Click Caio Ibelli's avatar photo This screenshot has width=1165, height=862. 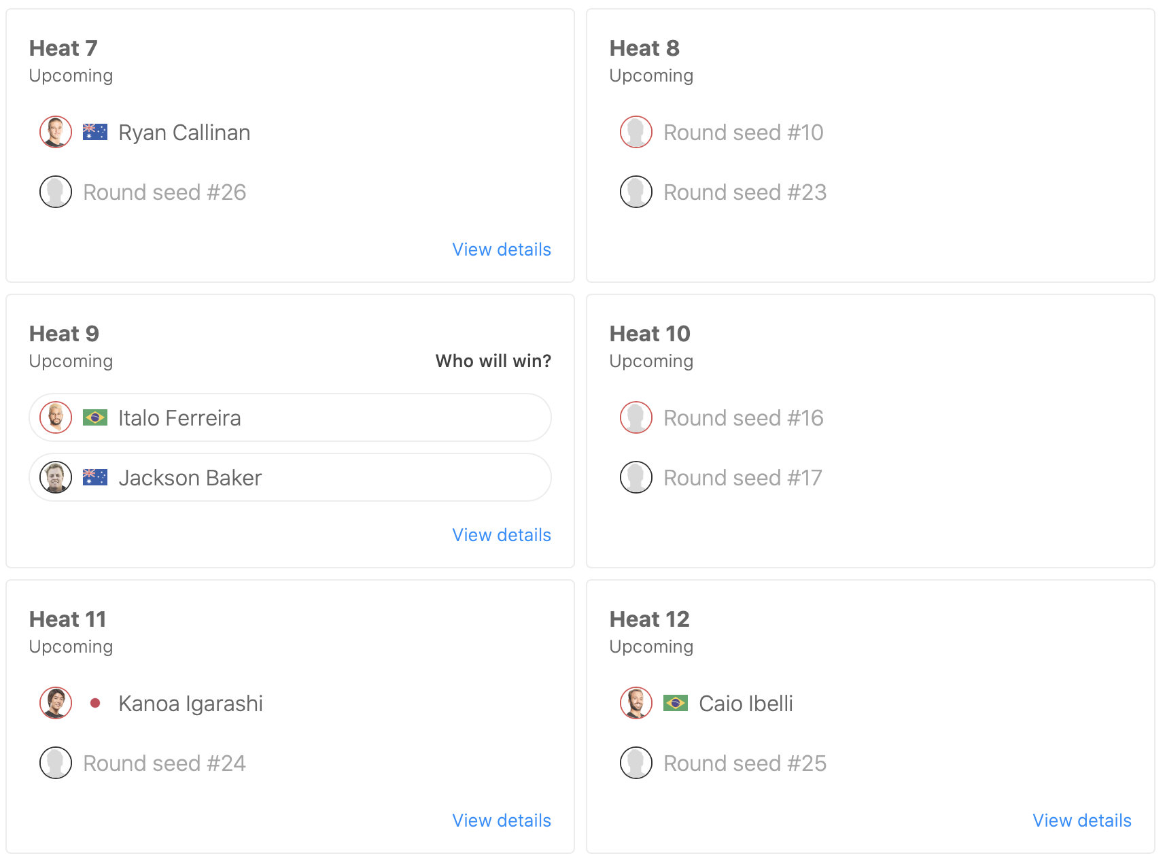(x=636, y=703)
